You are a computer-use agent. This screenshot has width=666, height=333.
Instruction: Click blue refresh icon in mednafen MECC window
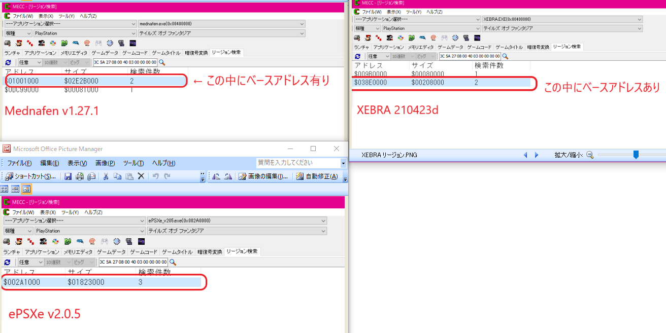tap(7, 62)
